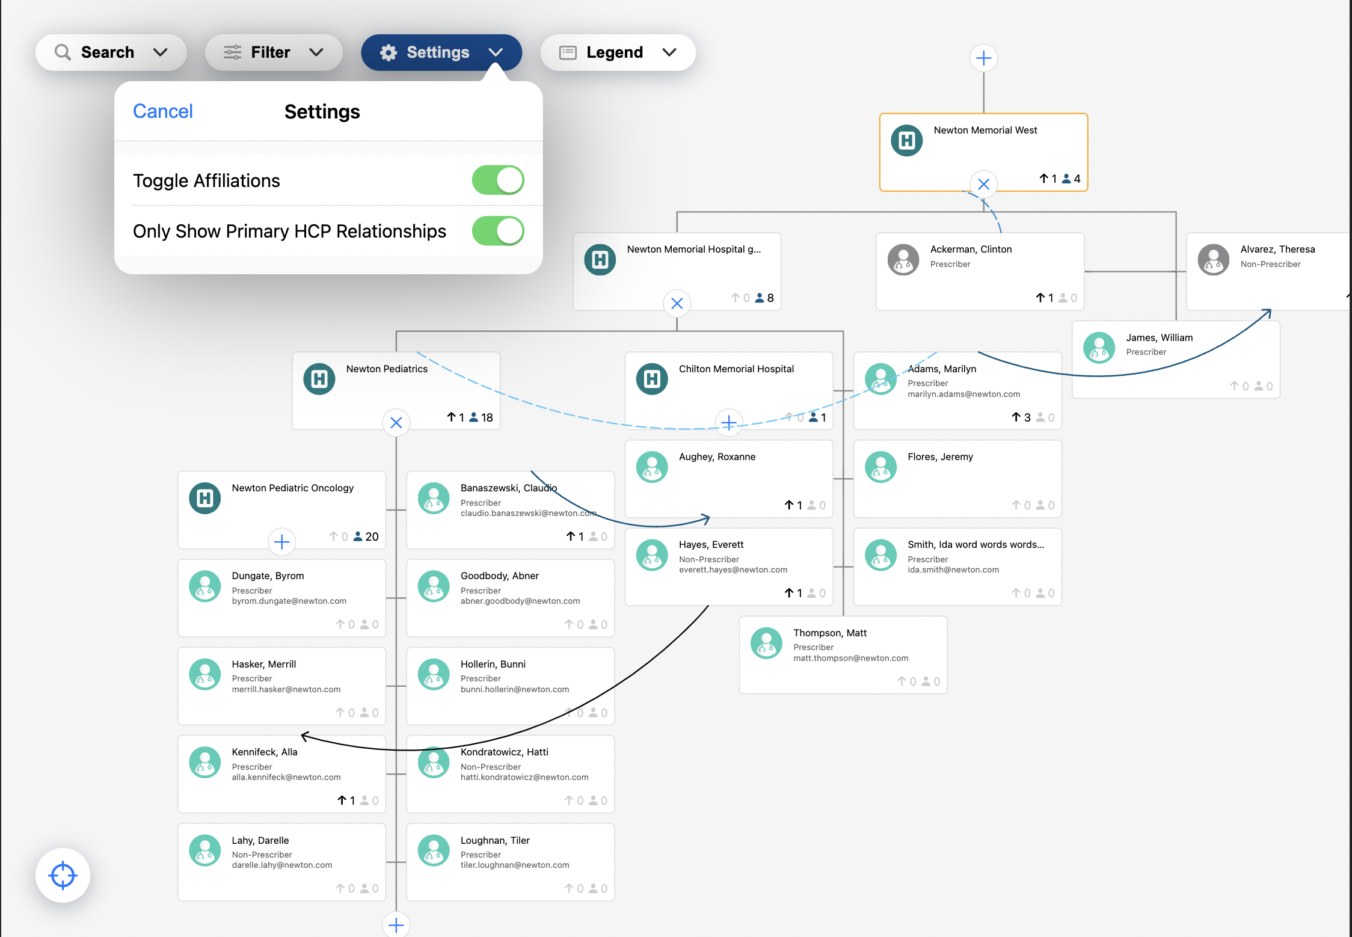
Task: Disable Only Show Primary HCP Relationships
Action: pyautogui.click(x=497, y=231)
